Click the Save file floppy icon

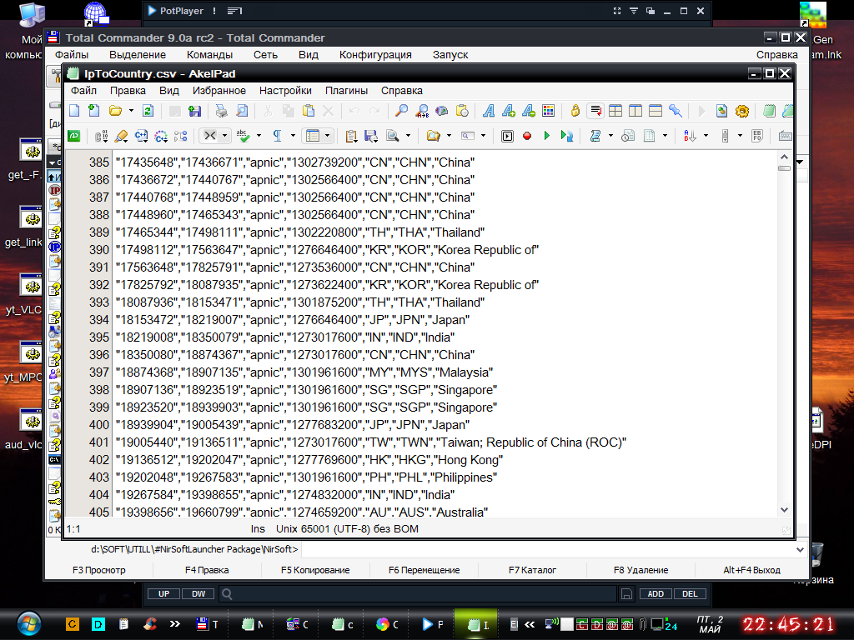click(x=195, y=111)
